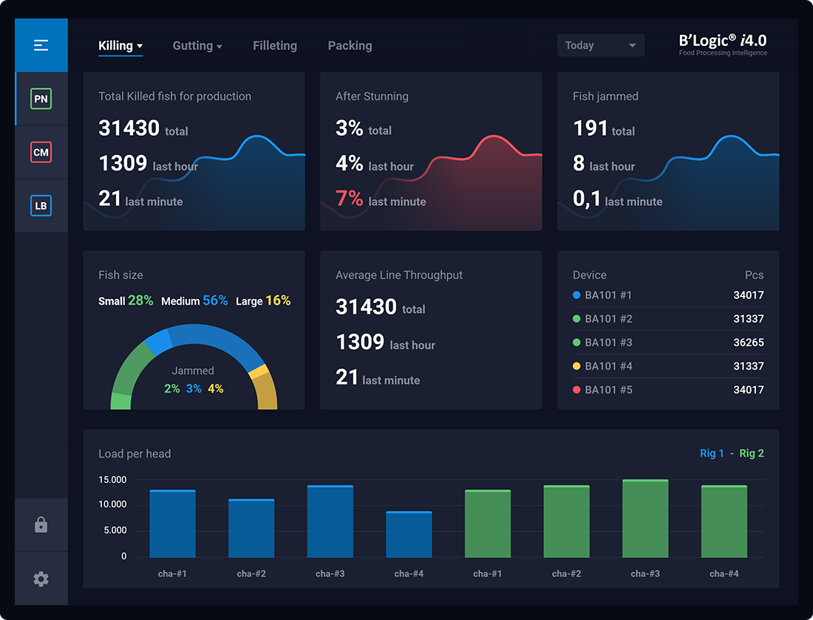Viewport: 813px width, 620px height.
Task: Toggle the red indicator for BA101 #5
Action: [x=576, y=390]
